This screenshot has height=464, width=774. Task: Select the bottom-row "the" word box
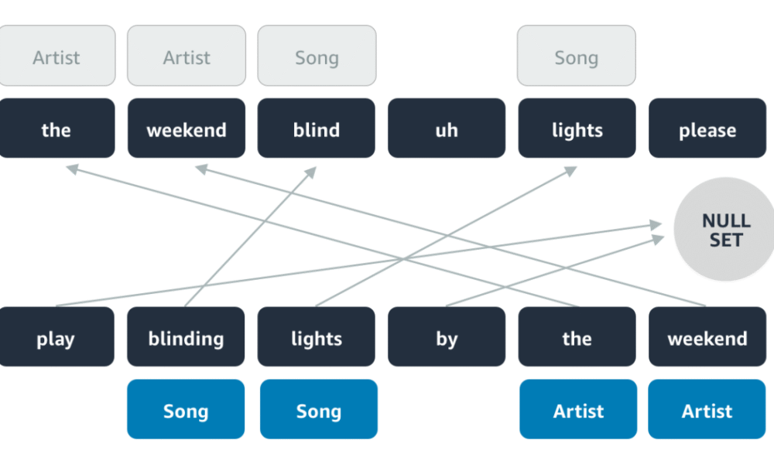pos(577,336)
